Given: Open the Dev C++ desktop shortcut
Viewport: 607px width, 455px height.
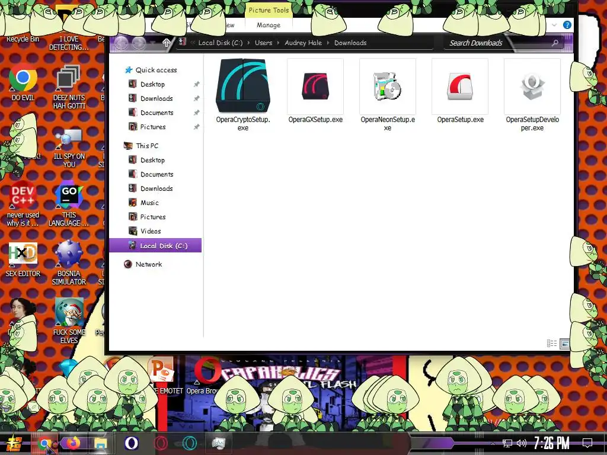Looking at the screenshot, I should 23,204.
